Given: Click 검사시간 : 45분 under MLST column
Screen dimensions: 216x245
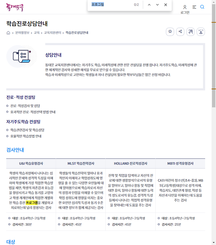Looking at the screenshot, I should tap(72, 224).
